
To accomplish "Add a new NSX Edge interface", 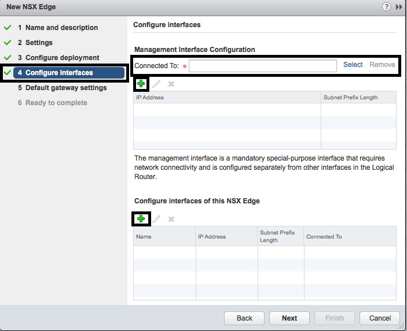I will [141, 218].
